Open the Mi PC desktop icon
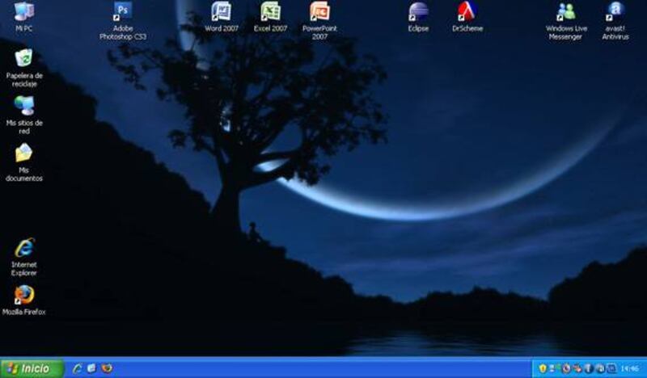The width and height of the screenshot is (647, 378). click(23, 12)
